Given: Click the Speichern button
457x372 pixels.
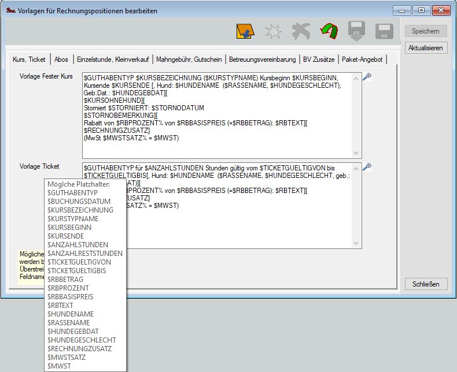Looking at the screenshot, I should 426,31.
